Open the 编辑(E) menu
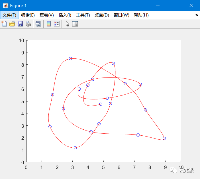Image resolution: width=200 pixels, height=179 pixels. (x=28, y=15)
